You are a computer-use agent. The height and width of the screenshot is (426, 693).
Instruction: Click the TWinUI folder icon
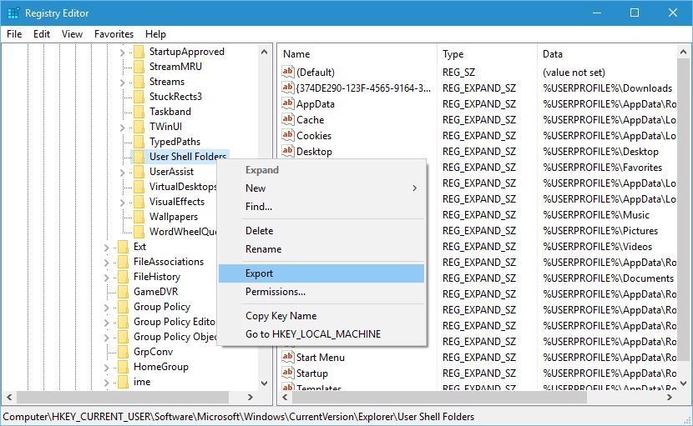139,127
